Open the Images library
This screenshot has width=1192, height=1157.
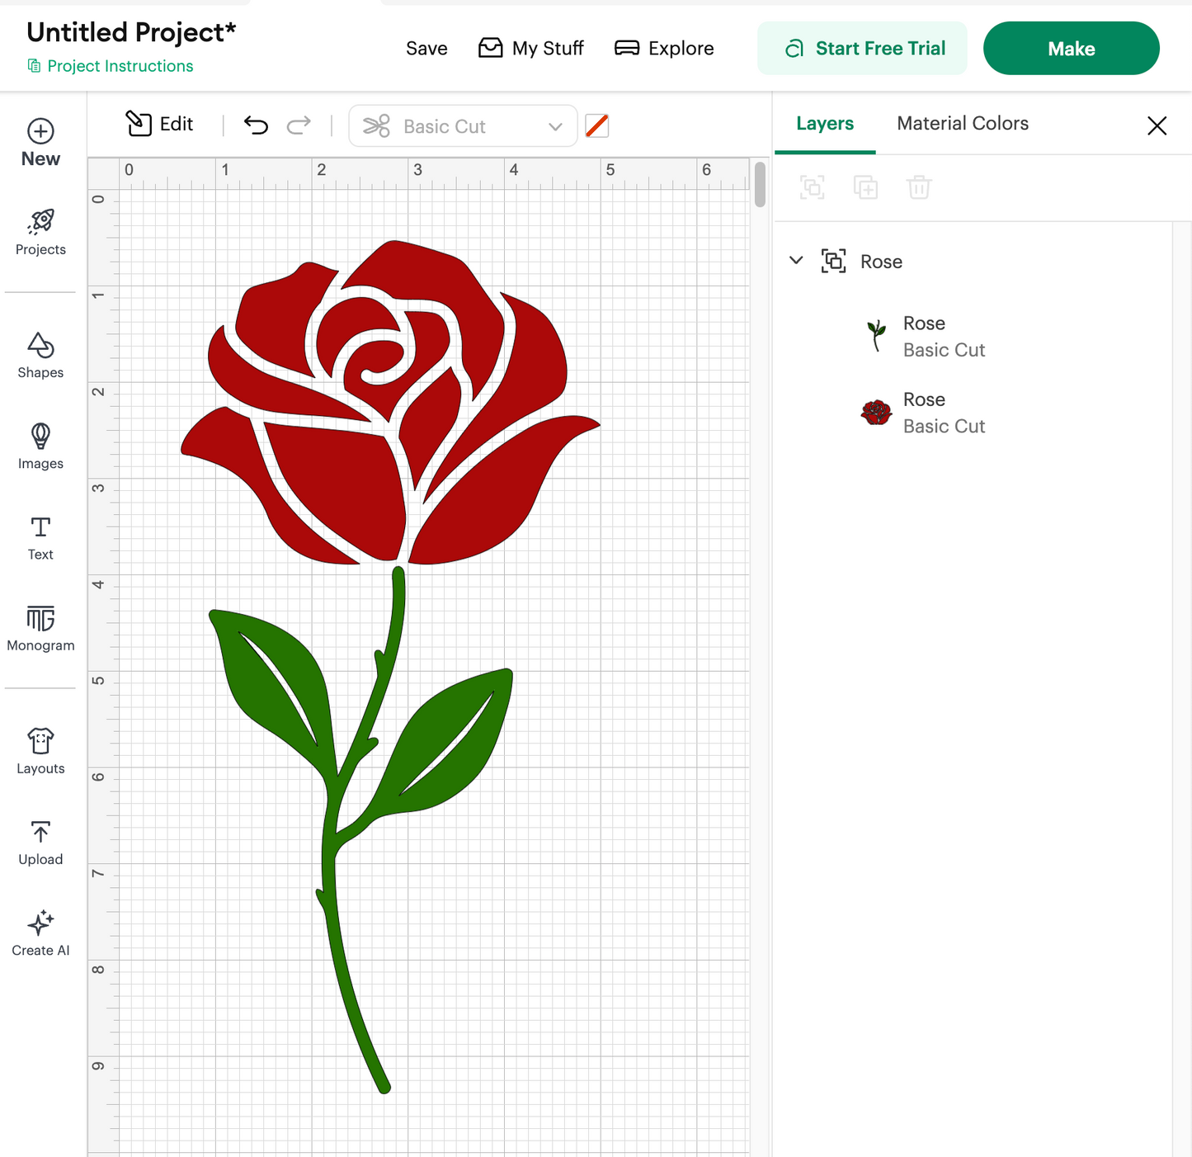tap(40, 446)
